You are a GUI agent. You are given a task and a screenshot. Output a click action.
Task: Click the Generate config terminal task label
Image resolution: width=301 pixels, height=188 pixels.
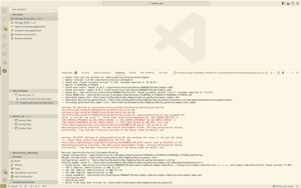click(221, 73)
